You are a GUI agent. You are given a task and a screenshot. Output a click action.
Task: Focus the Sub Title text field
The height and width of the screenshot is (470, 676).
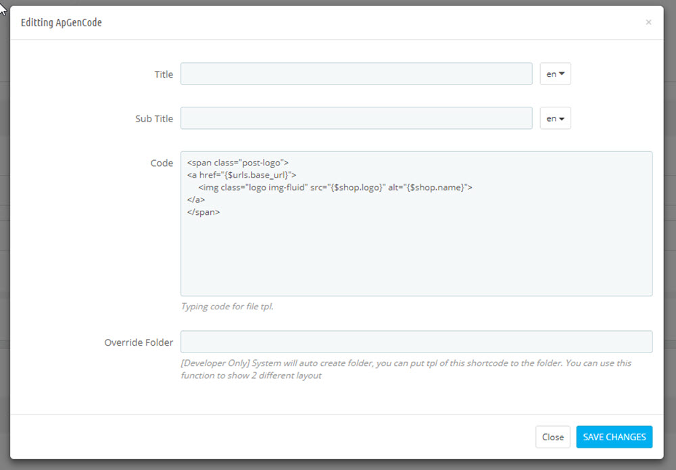(x=356, y=118)
